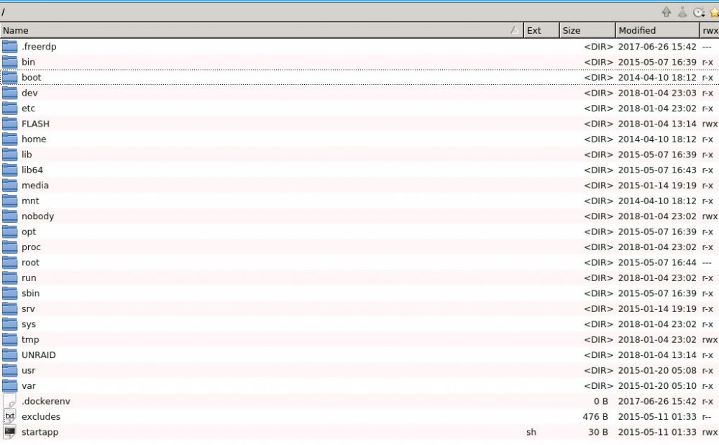Click the root folder icon

click(x=9, y=262)
